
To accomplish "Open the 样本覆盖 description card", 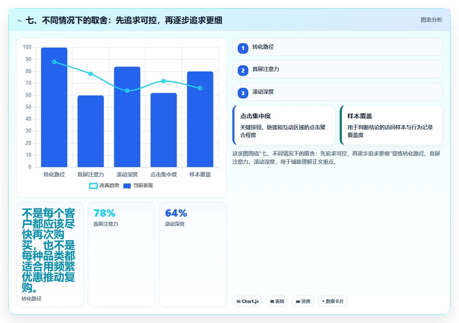I will coord(391,125).
